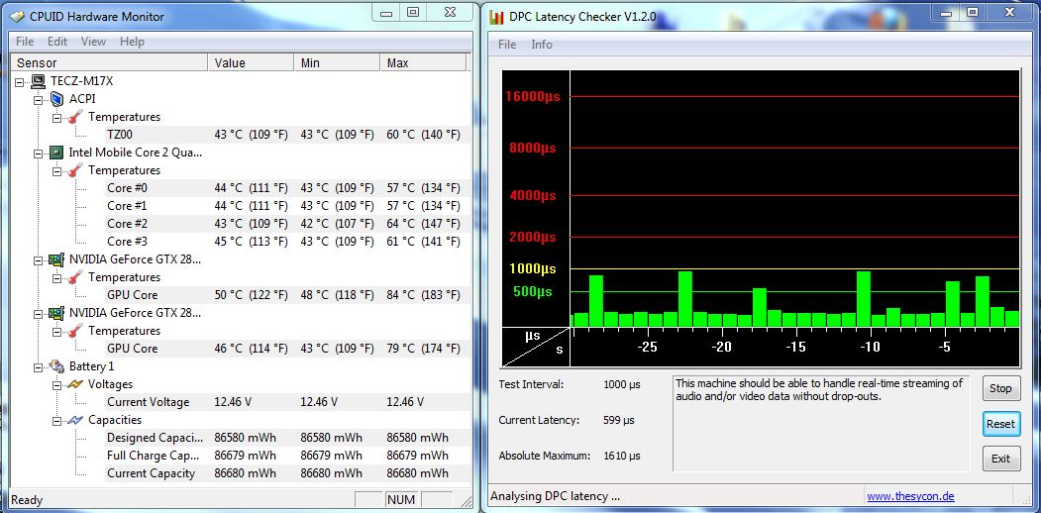
Task: Click the 1000µs yellow threshold label
Action: tap(533, 269)
